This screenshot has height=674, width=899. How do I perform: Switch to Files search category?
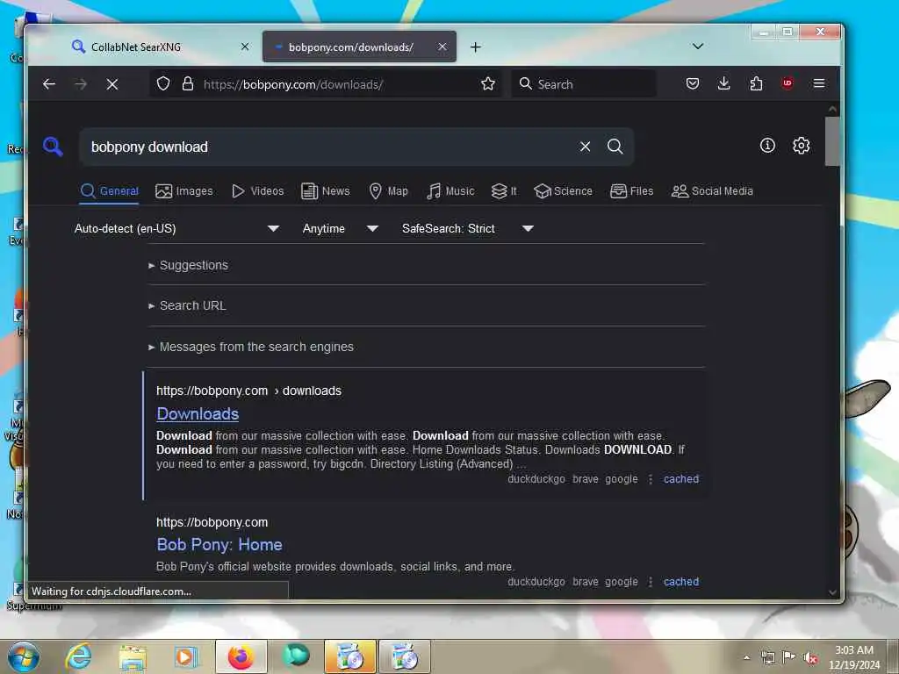tap(632, 190)
